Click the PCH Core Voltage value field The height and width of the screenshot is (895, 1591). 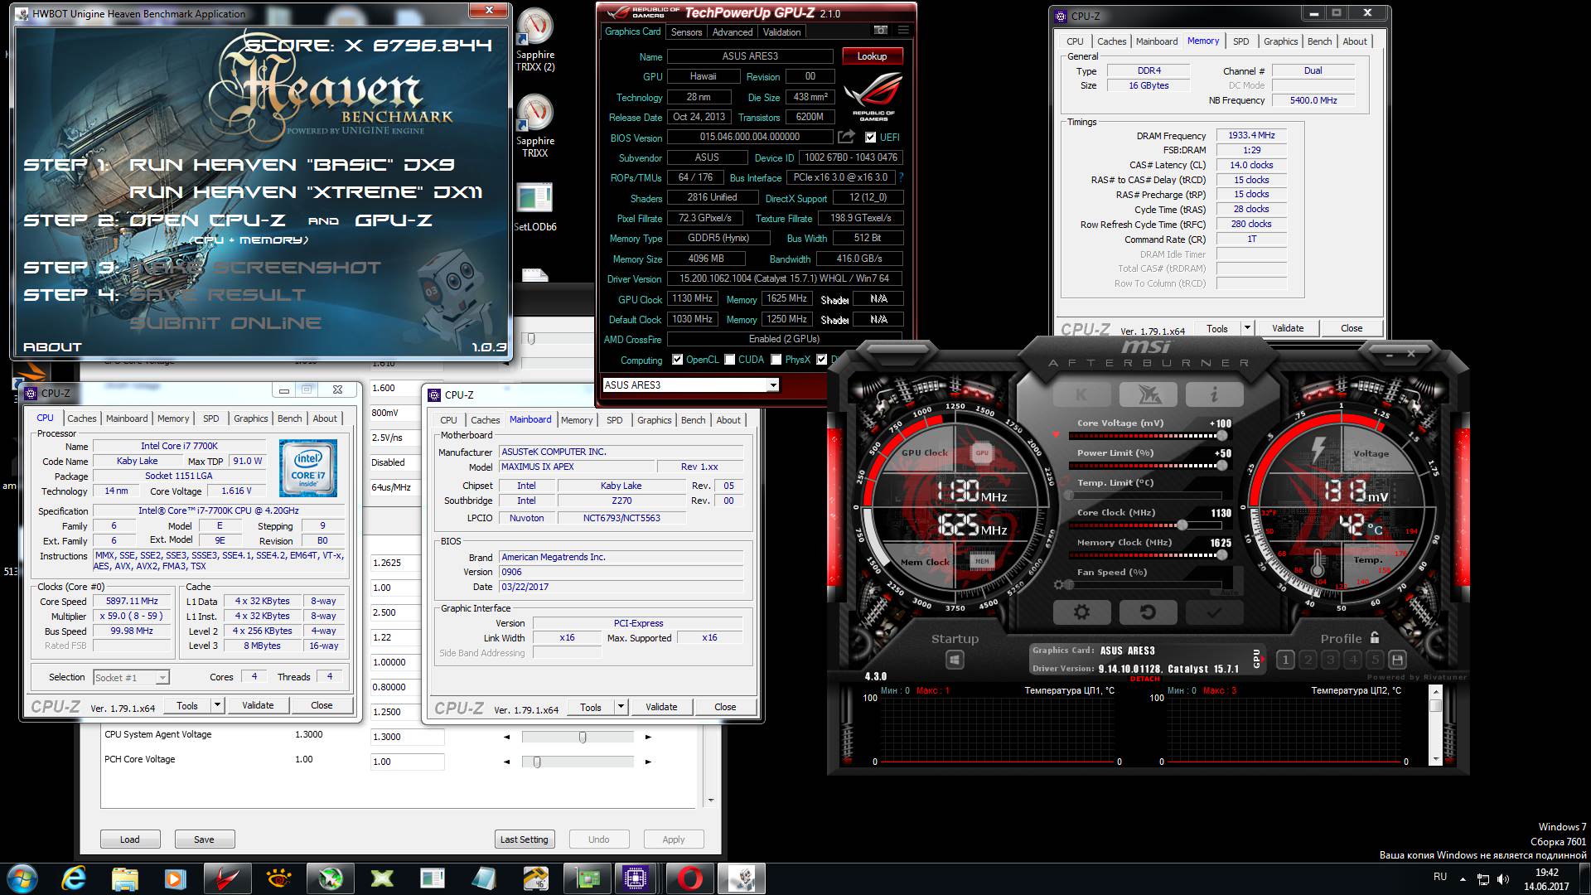[x=407, y=762]
